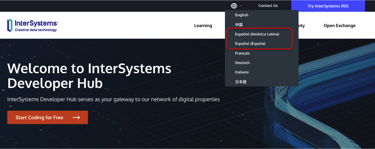This screenshot has width=375, height=149.
Task: Switch site language to Deutsch
Action: coord(242,63)
